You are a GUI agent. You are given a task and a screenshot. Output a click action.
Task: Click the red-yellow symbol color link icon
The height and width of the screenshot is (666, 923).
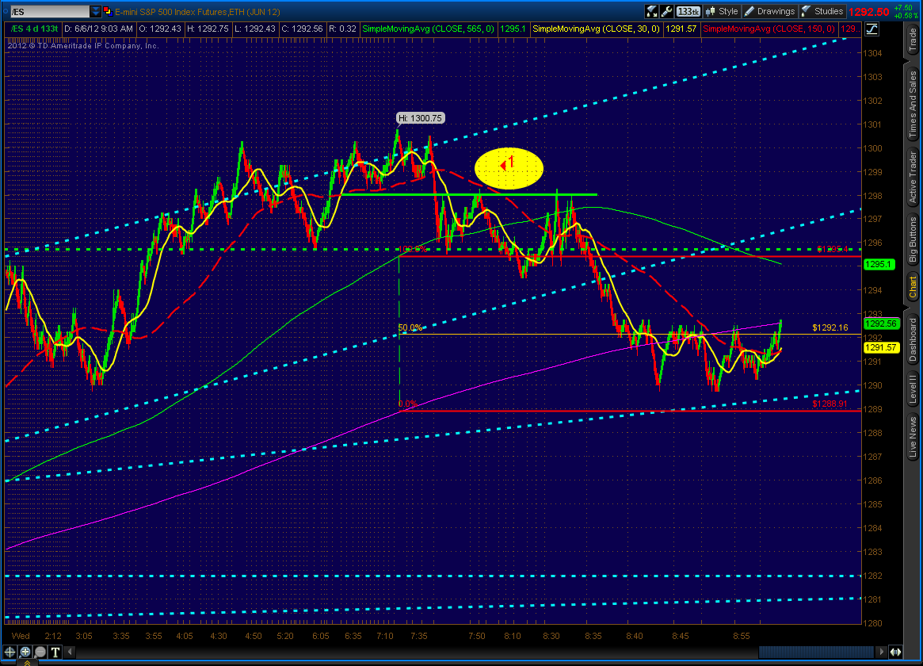tap(108, 11)
